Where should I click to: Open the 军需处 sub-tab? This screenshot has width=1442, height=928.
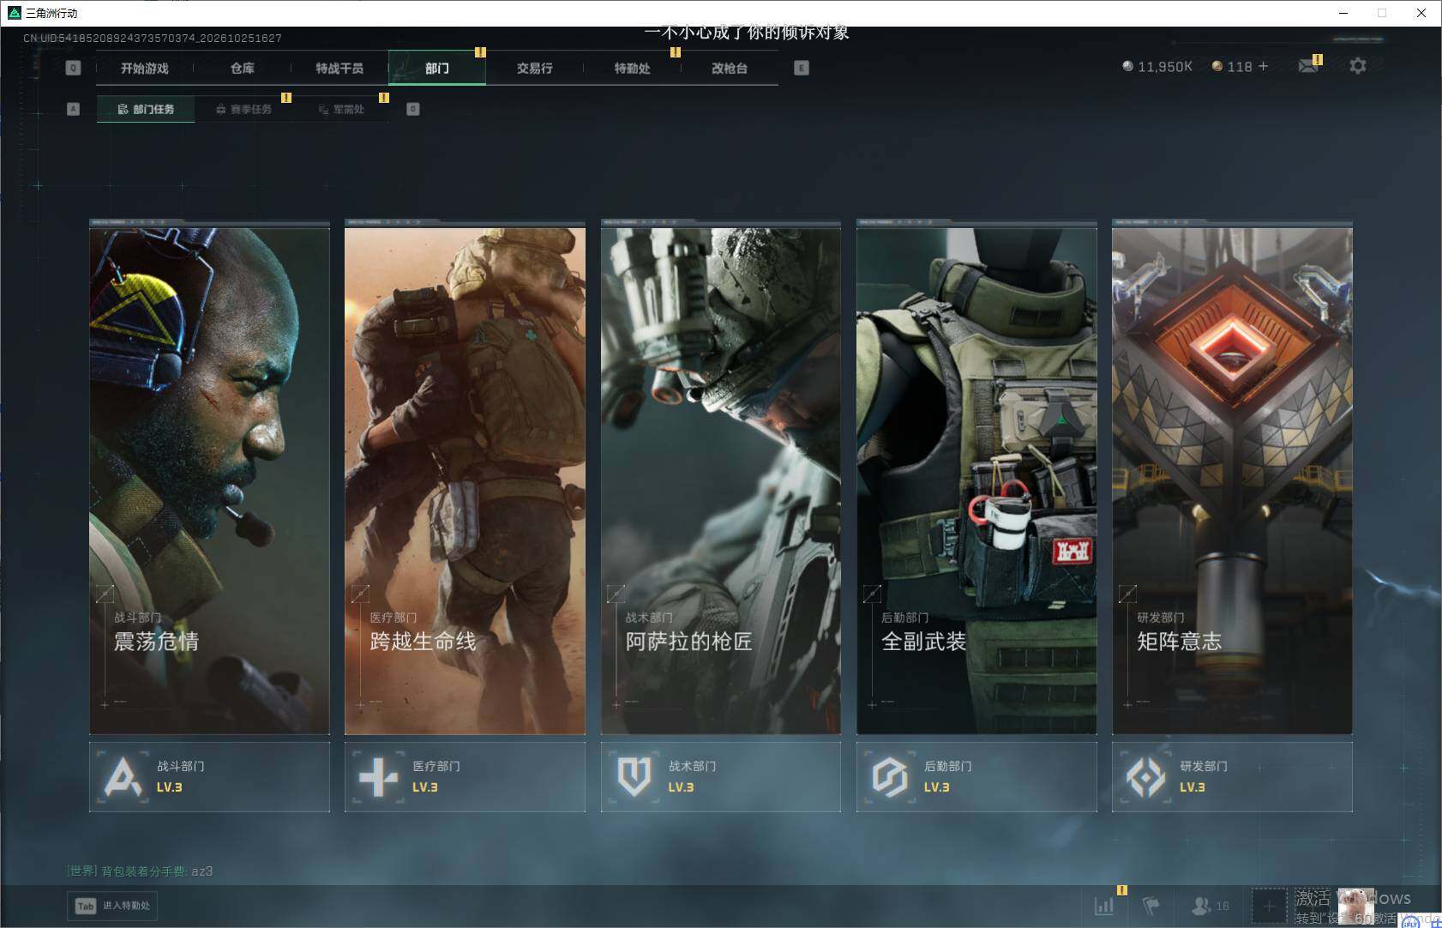[341, 109]
